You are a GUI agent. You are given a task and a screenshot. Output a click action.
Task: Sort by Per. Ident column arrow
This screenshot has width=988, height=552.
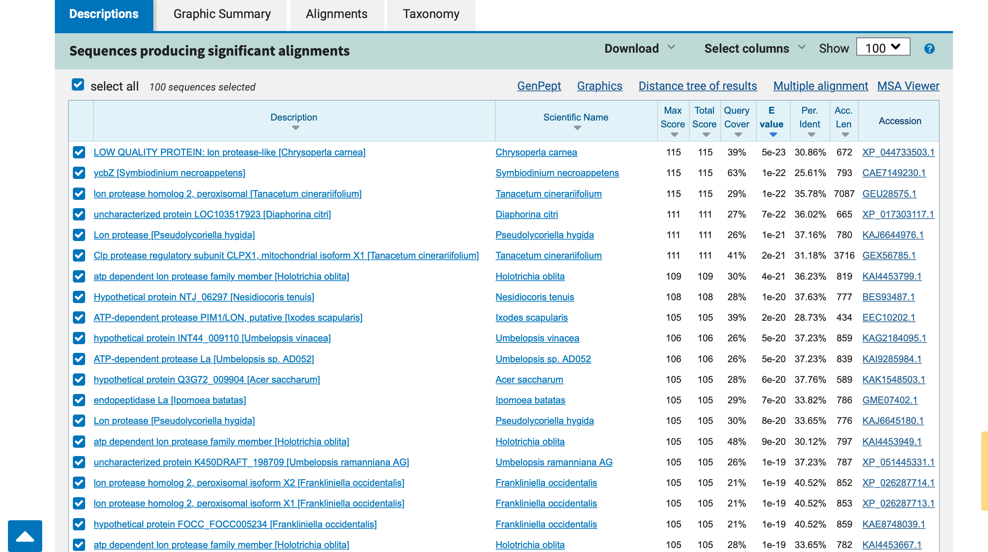(x=811, y=135)
